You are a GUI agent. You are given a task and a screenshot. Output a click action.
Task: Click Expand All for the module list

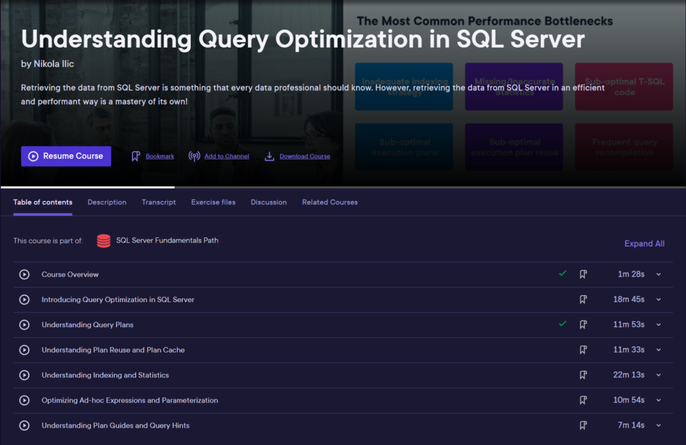644,244
